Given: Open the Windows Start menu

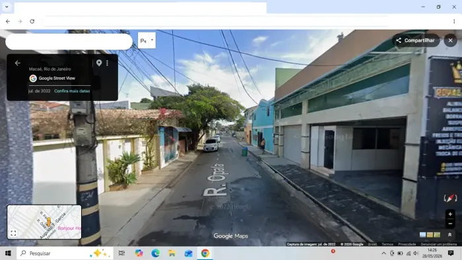Looking at the screenshot, I should (x=8, y=253).
